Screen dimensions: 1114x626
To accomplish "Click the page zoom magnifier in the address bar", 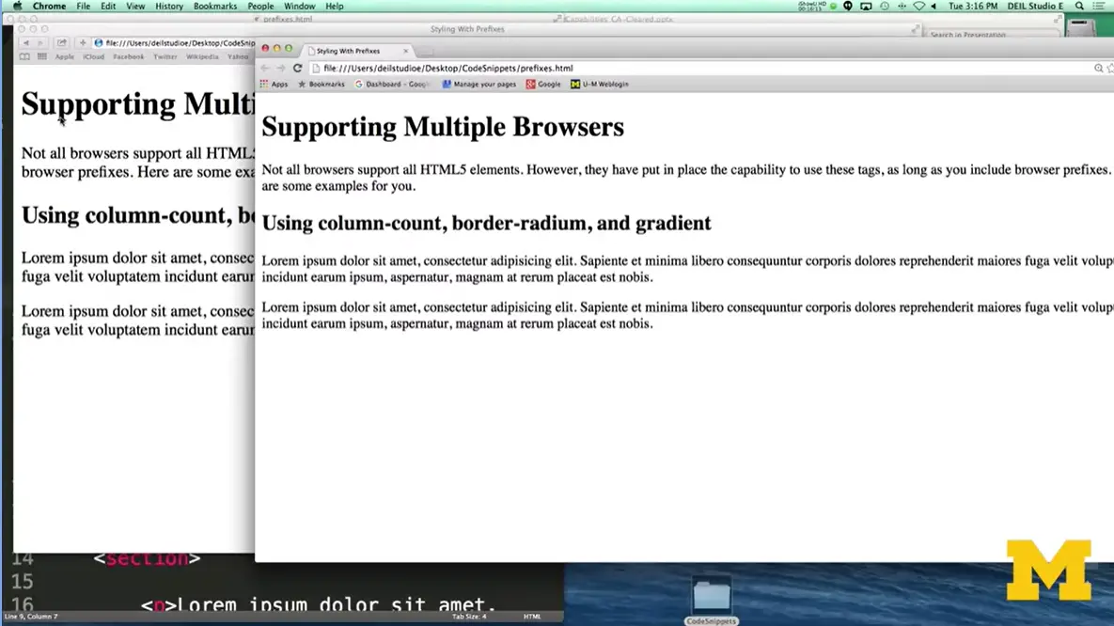I will 1099,68.
